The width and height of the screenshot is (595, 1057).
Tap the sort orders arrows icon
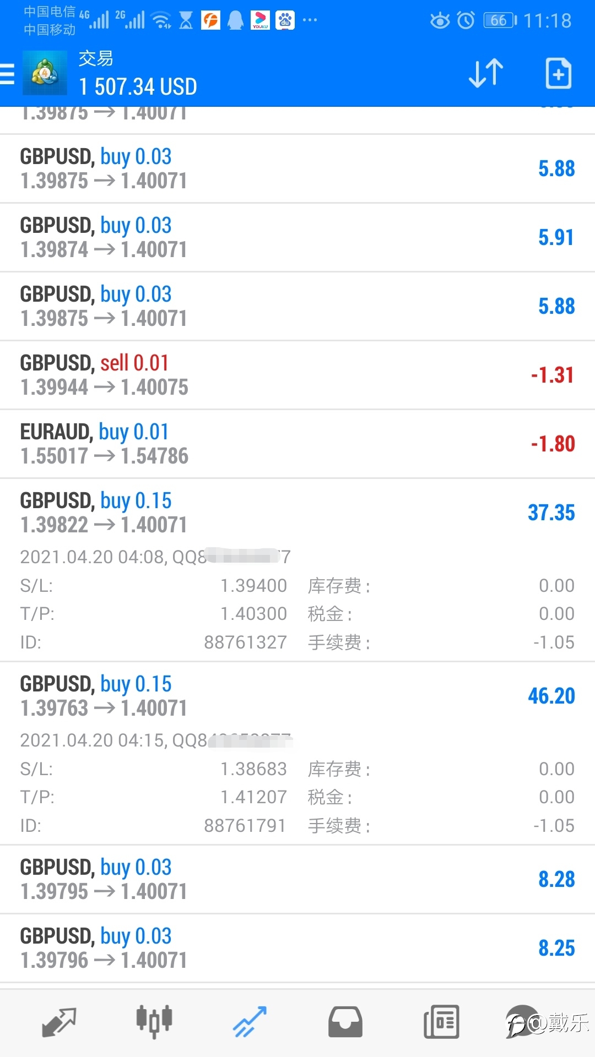pyautogui.click(x=486, y=73)
